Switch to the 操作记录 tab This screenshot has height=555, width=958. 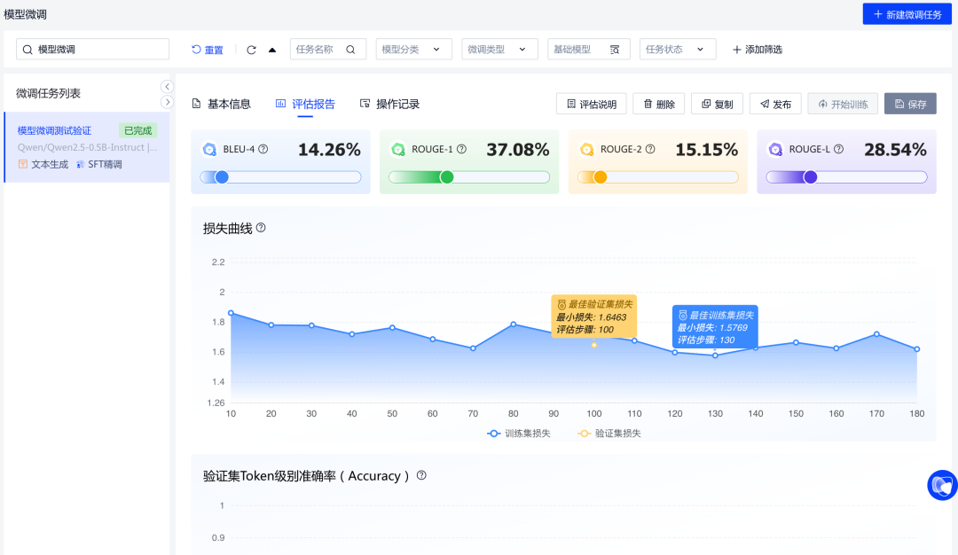389,104
